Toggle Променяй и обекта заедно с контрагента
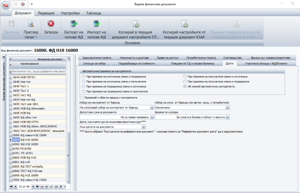This screenshot has width=300, height=193. [81, 98]
